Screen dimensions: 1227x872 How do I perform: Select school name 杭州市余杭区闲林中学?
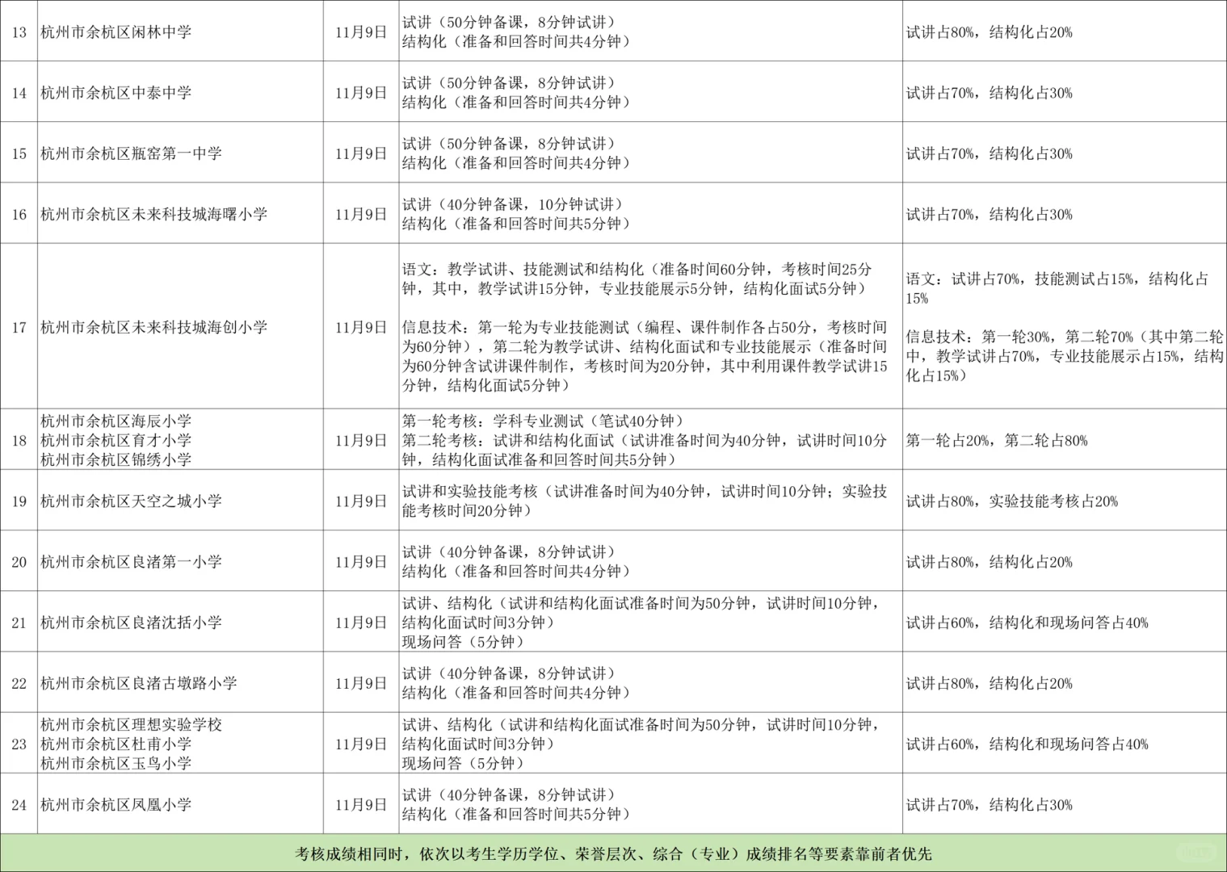pyautogui.click(x=116, y=32)
